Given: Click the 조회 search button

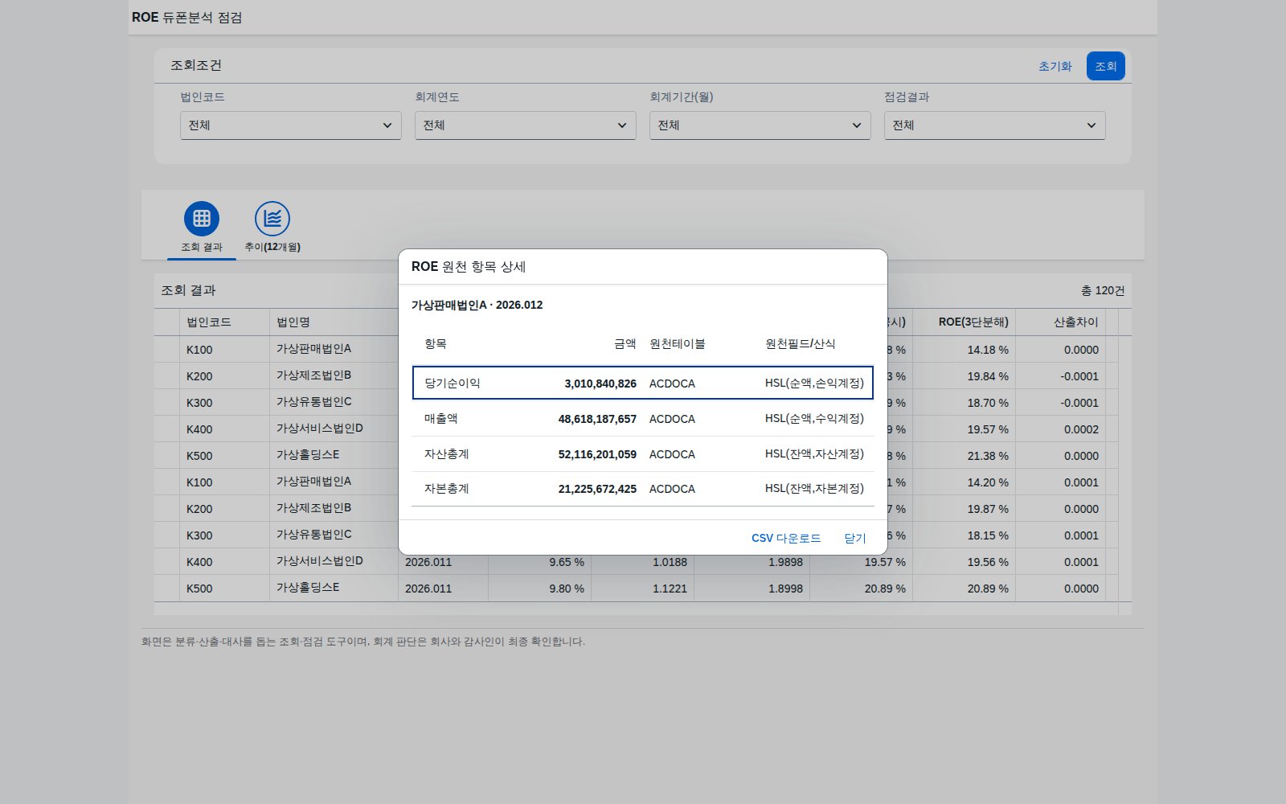Looking at the screenshot, I should point(1106,66).
